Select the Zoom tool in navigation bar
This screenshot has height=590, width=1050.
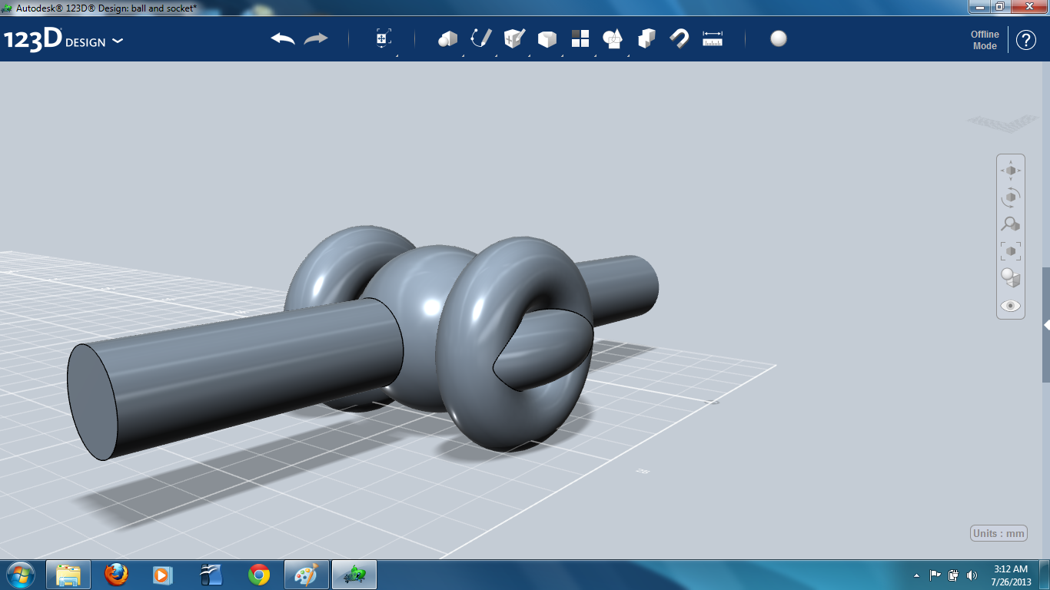click(1011, 224)
